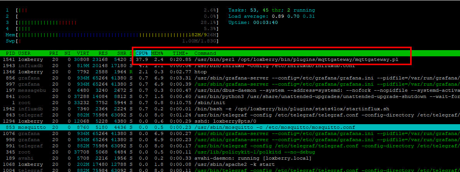
Task: Select the polkitd --no-debug process row
Action: tap(230, 152)
